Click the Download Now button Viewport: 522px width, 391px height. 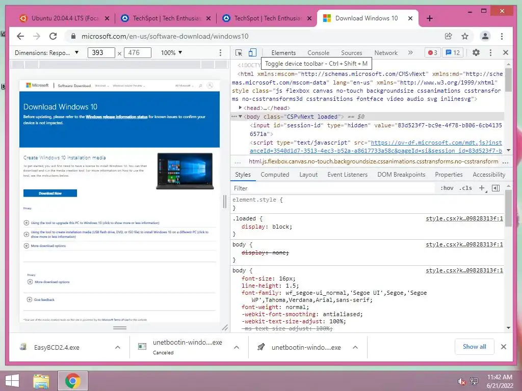pos(50,193)
